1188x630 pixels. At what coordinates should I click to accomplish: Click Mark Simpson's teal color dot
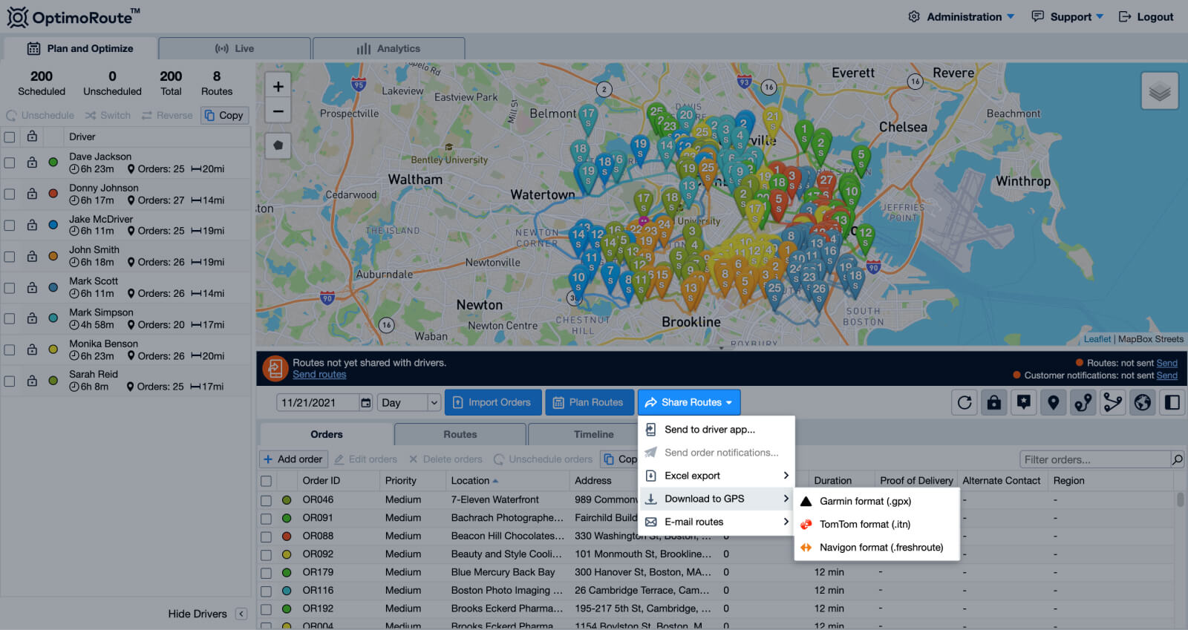tap(53, 318)
